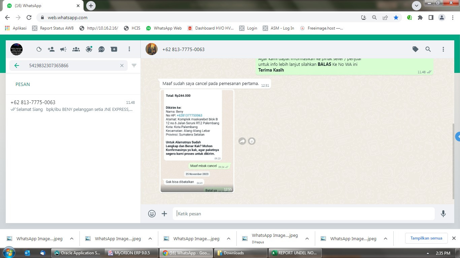460x258 pixels.
Task: Open the WhatsApp Web bookmark
Action: [164, 28]
